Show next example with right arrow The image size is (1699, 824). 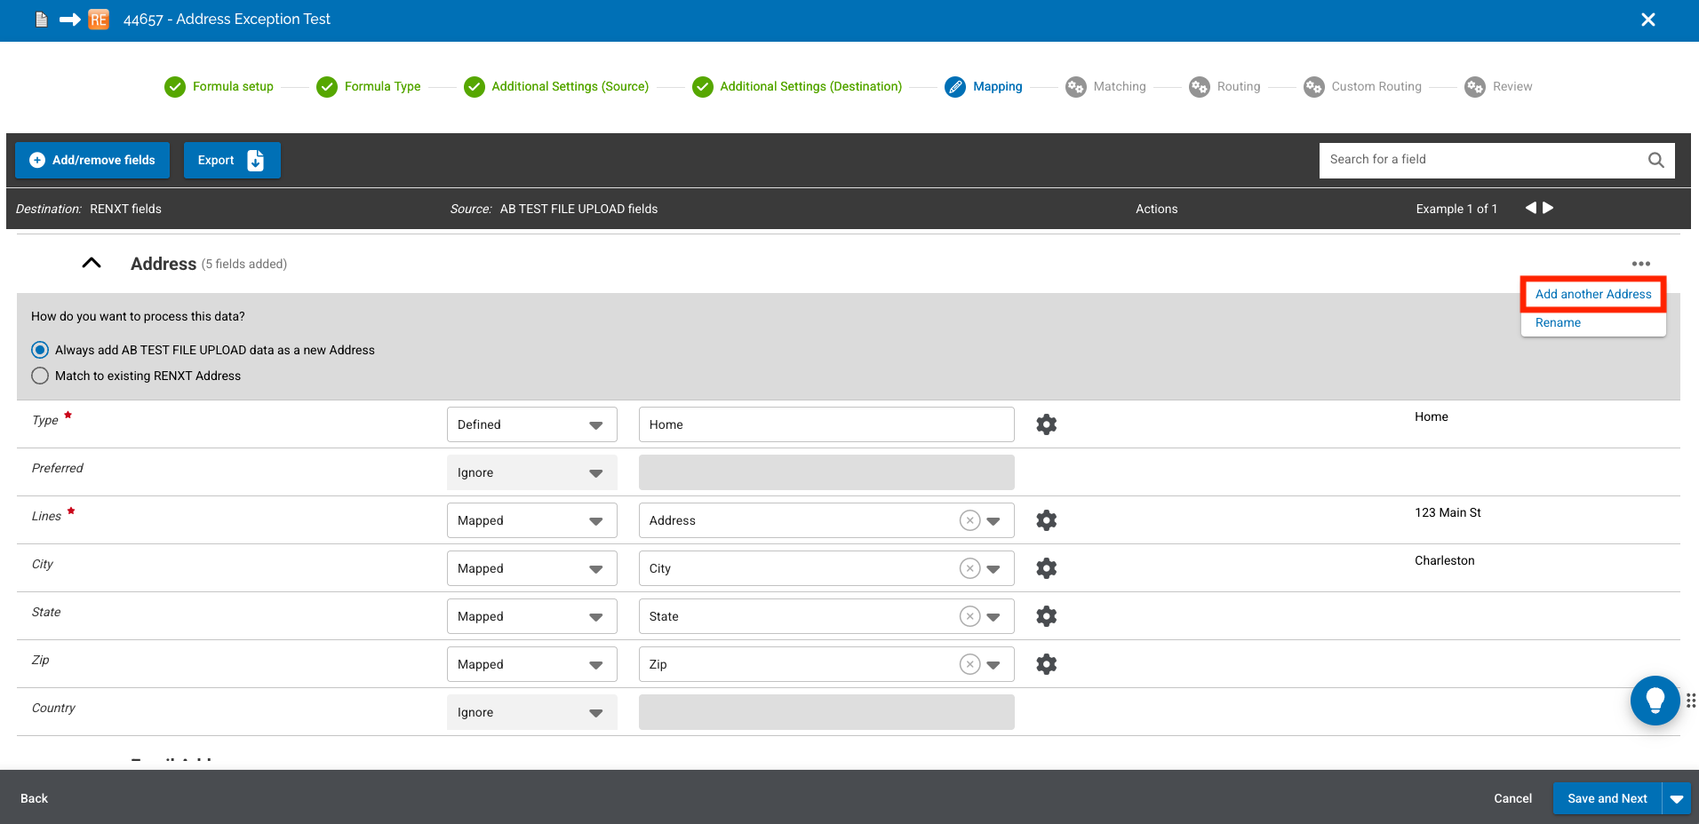pyautogui.click(x=1548, y=208)
